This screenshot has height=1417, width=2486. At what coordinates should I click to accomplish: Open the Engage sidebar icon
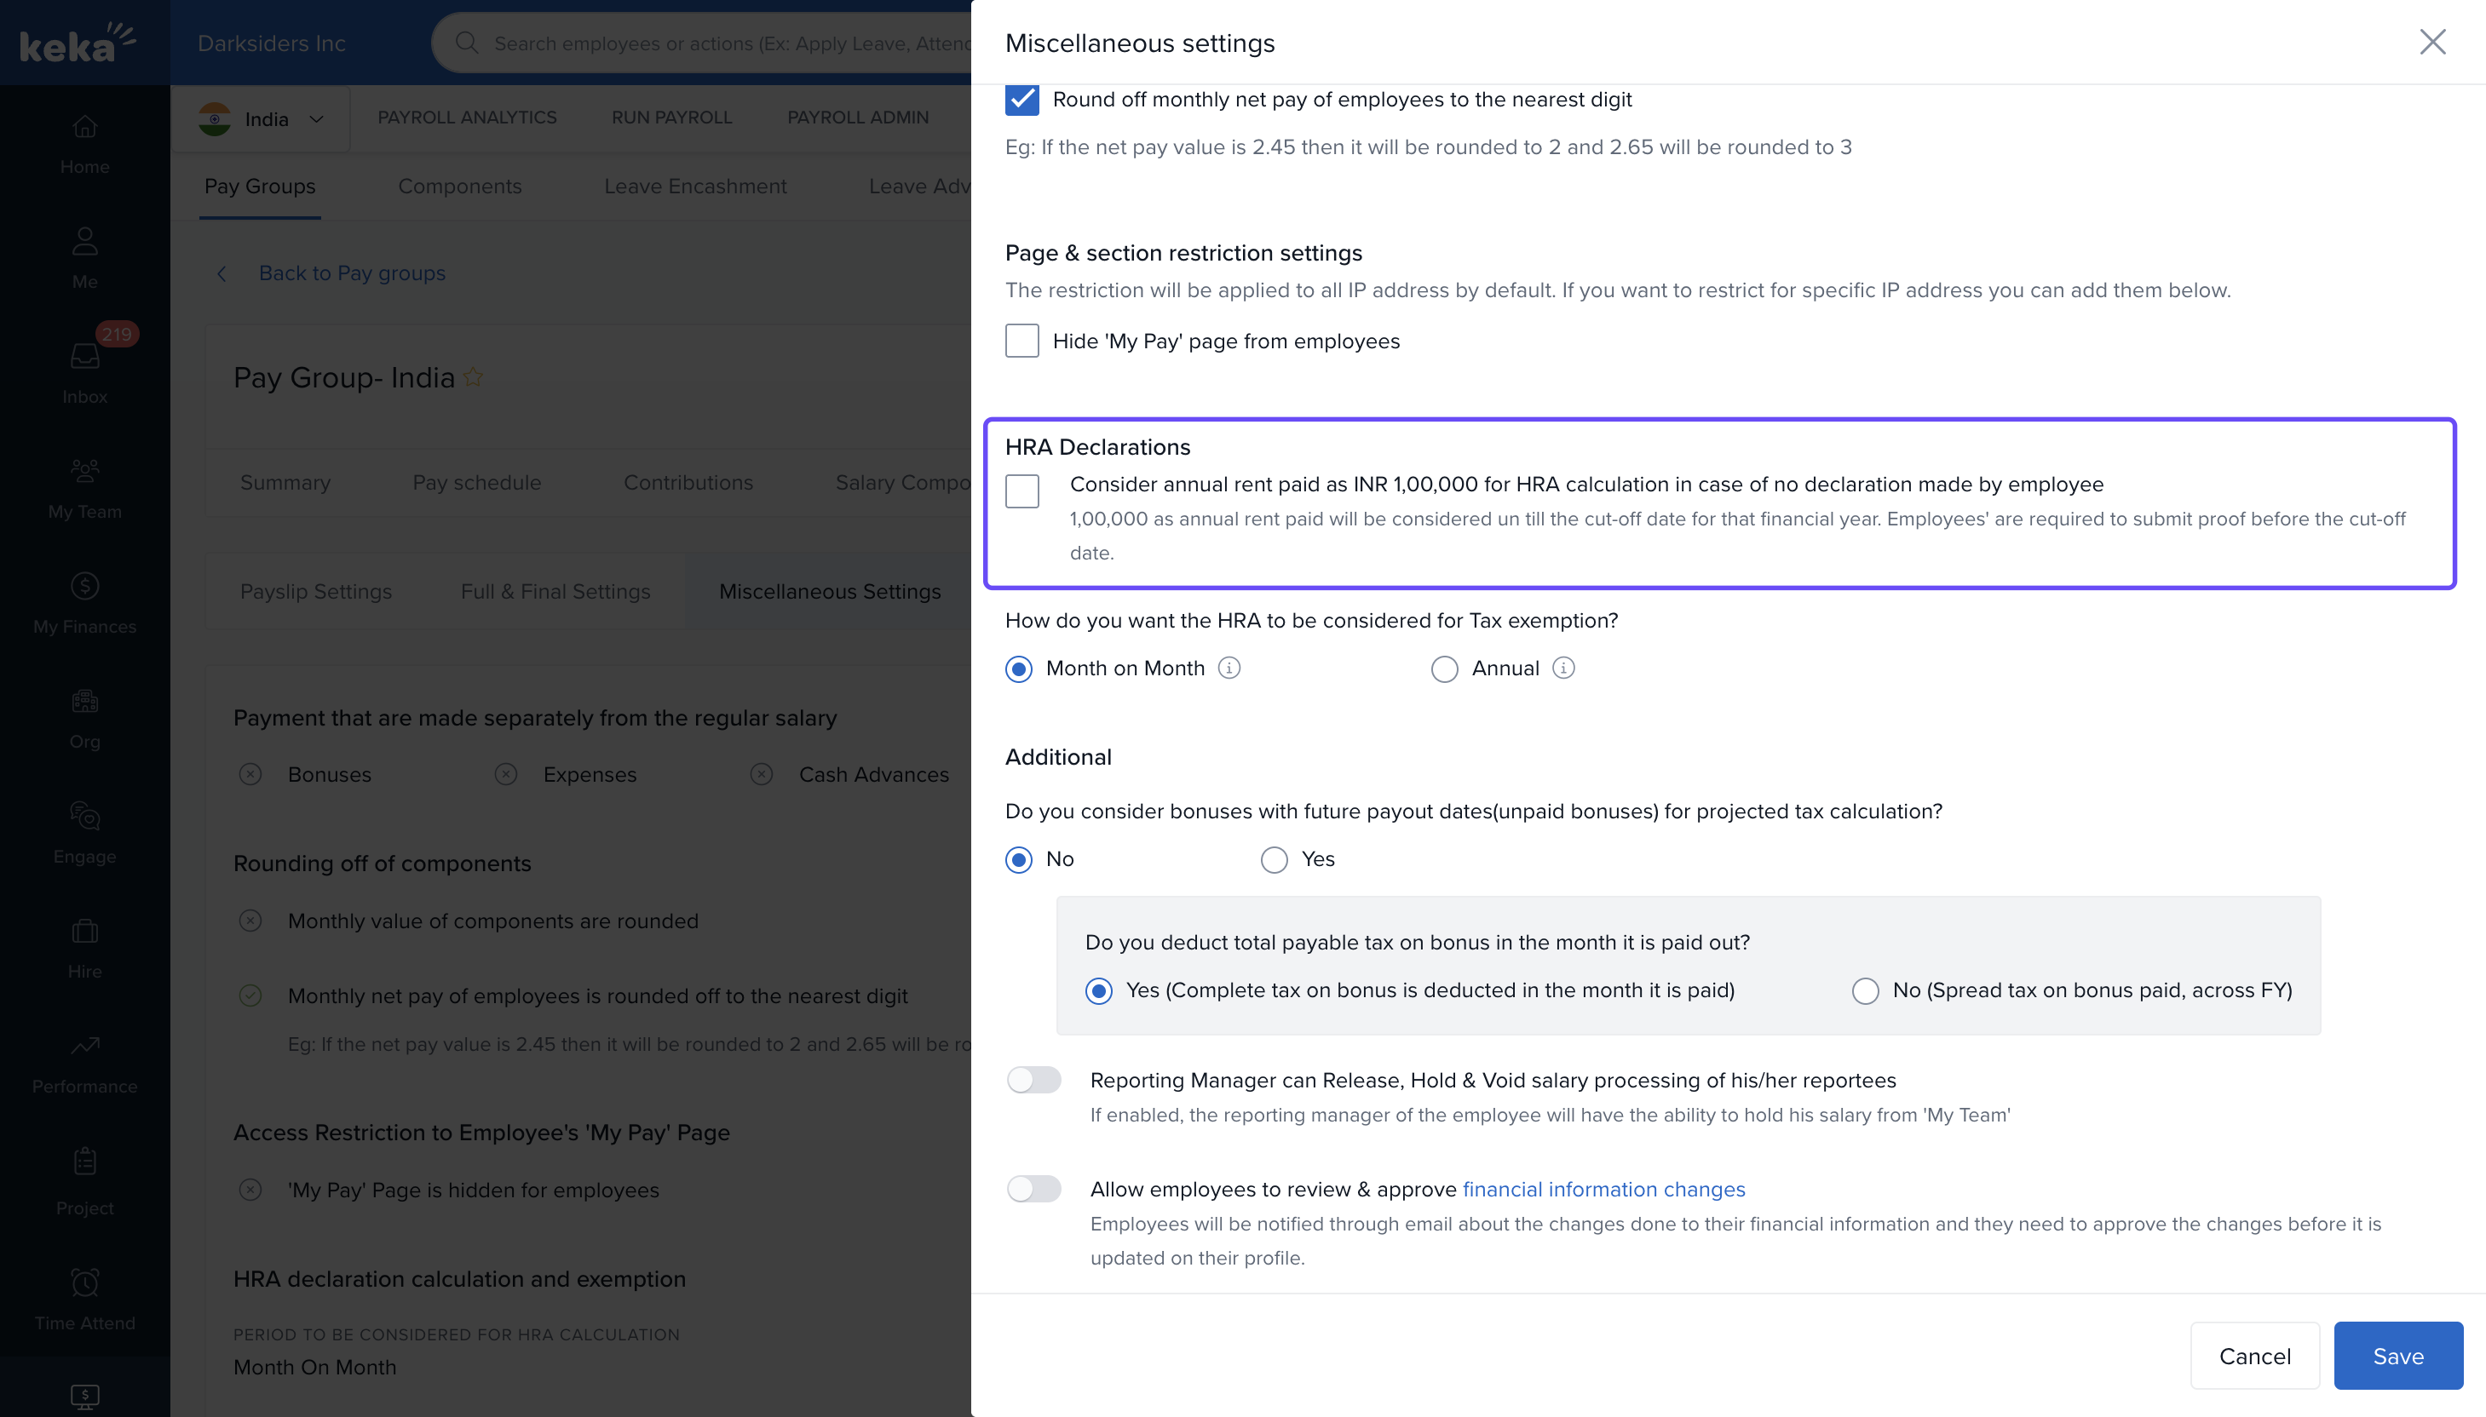(84, 817)
